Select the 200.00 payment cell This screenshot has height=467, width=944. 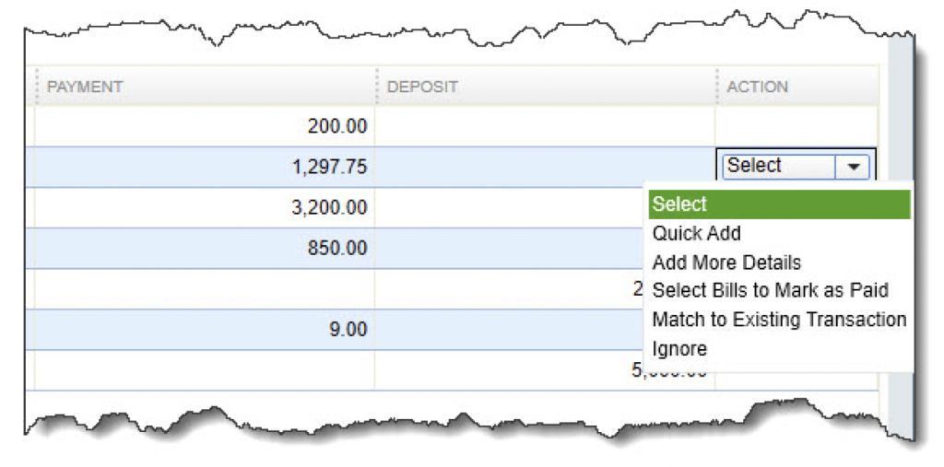tap(336, 126)
